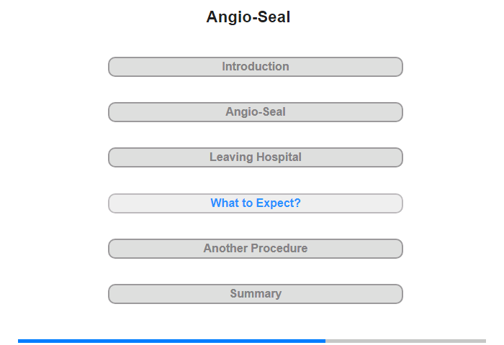Select the Summary button under Another Procedure

point(255,294)
